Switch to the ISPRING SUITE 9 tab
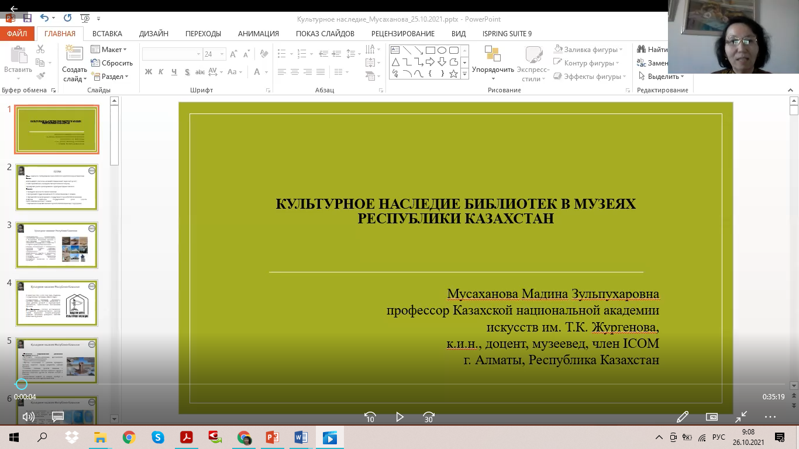Screen dimensions: 799x449 click(x=507, y=34)
